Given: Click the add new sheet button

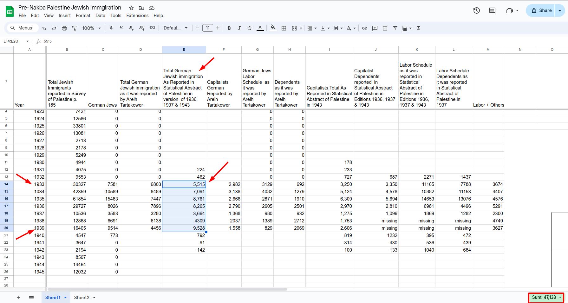Looking at the screenshot, I should (19, 298).
